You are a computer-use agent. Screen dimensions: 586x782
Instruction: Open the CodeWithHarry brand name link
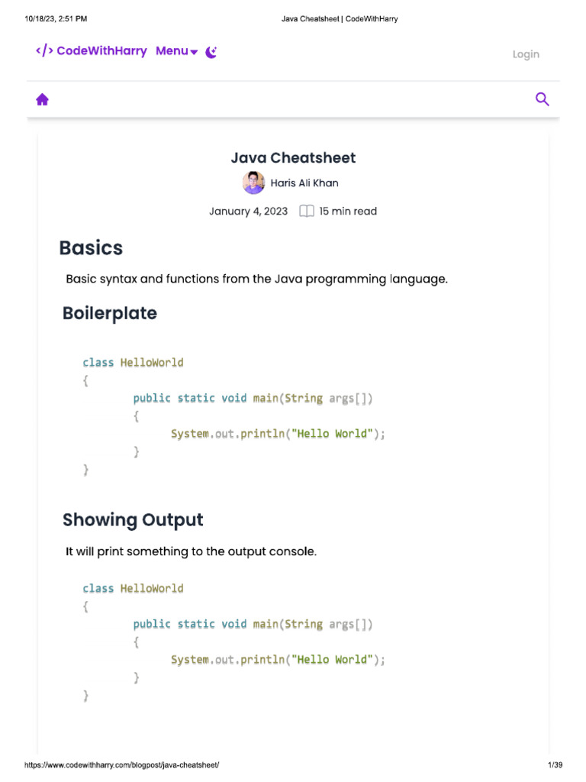101,51
